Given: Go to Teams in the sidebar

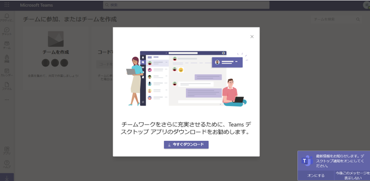Looking at the screenshot, I should tap(7, 45).
